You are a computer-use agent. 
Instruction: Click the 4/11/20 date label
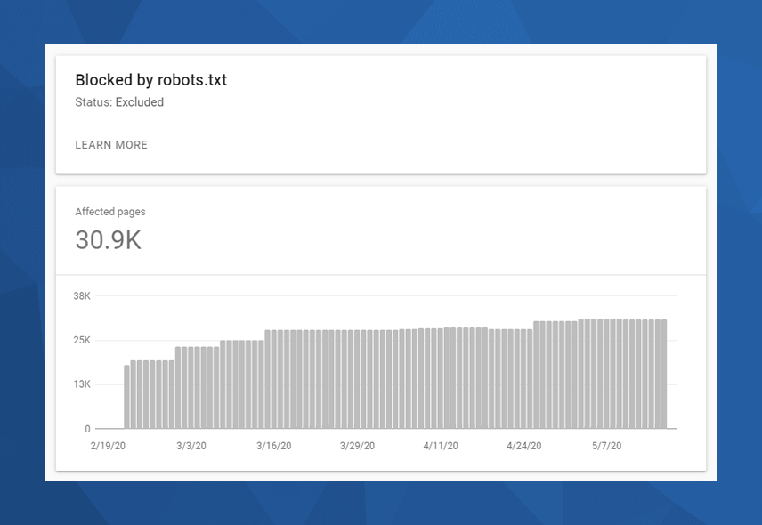click(x=441, y=446)
